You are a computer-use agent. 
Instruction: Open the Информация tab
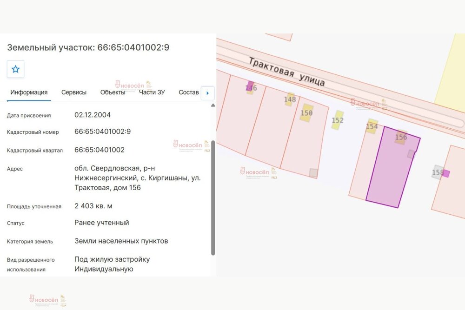29,92
